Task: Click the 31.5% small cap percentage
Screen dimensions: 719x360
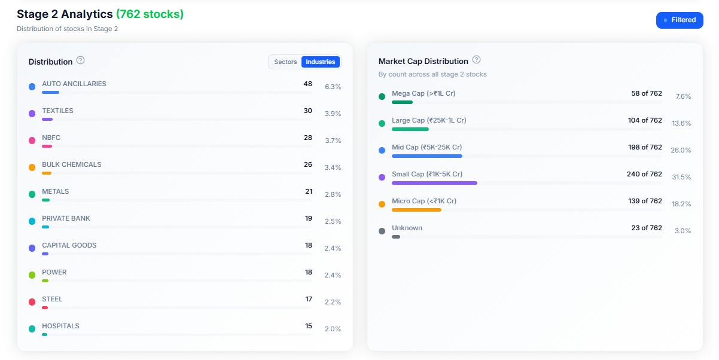Action: 681,177
